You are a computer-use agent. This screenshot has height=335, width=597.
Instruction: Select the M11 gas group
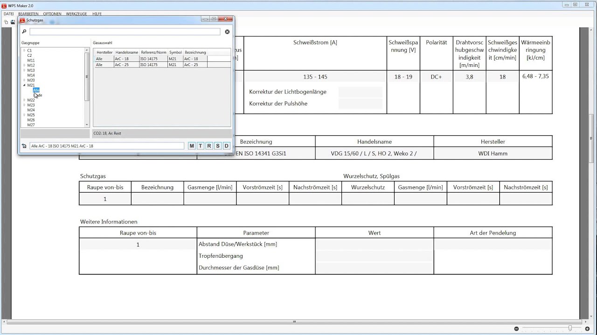point(31,60)
